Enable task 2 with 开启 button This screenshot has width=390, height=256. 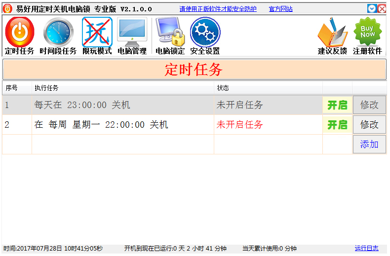coord(337,124)
